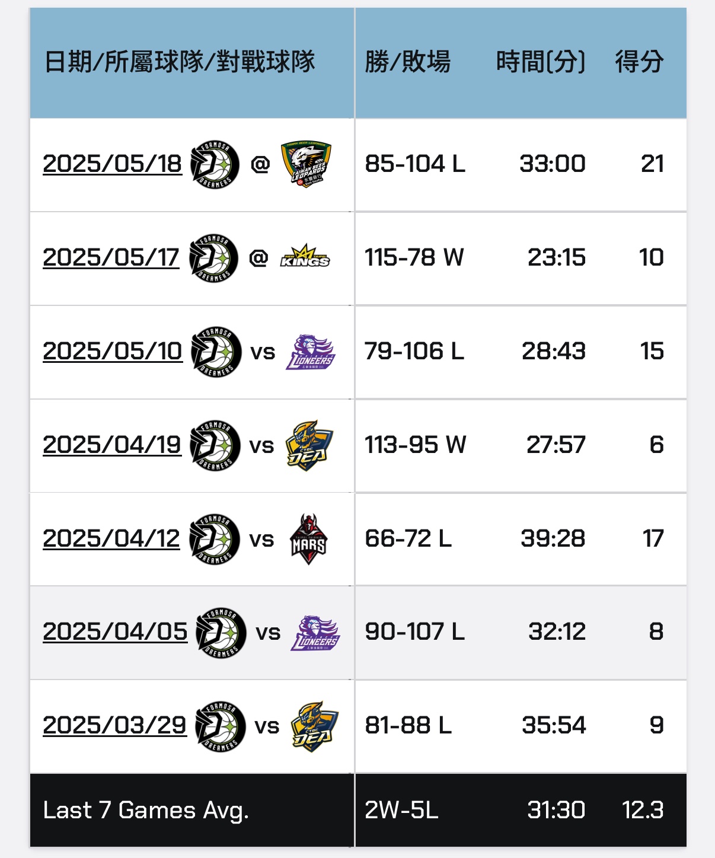Click the Last 7 Games Avg. row
This screenshot has width=715, height=858.
pos(358,810)
